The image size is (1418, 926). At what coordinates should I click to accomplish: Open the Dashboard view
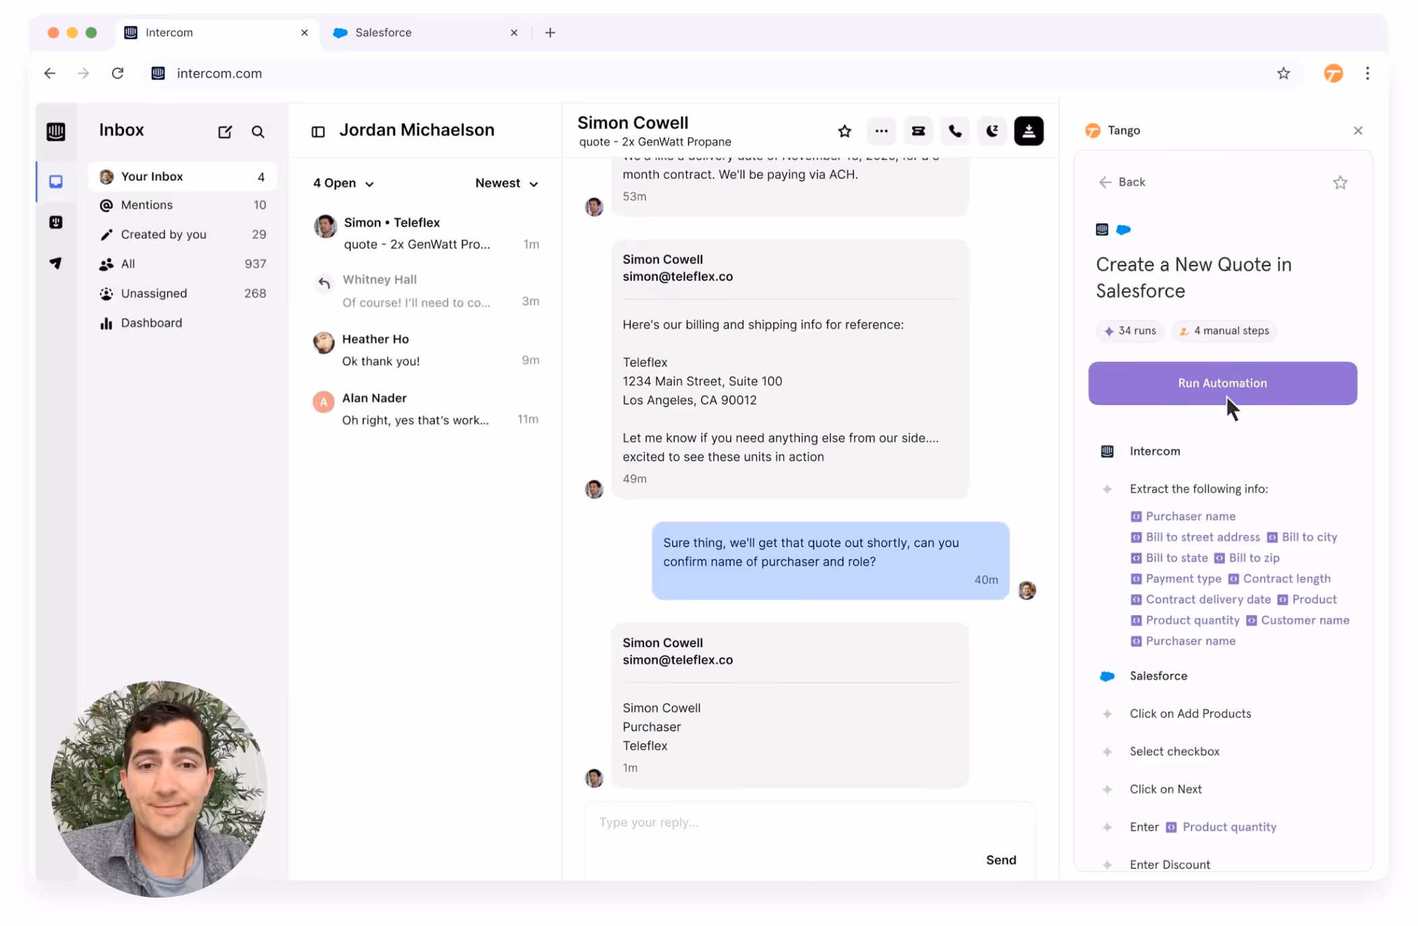pyautogui.click(x=182, y=323)
